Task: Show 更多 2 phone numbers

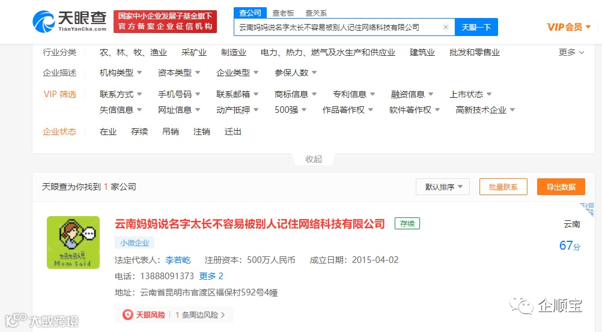Action: pyautogui.click(x=211, y=276)
